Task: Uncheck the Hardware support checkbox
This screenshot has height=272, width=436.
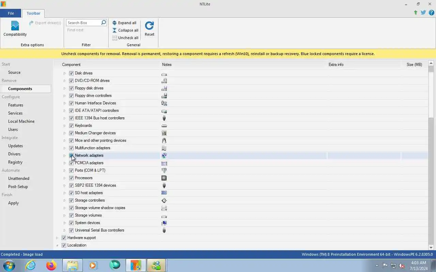Action: coord(64,238)
